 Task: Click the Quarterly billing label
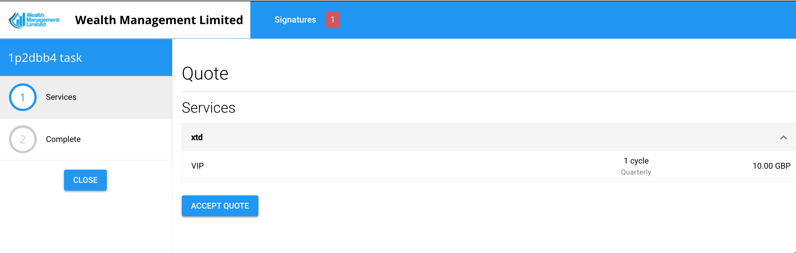click(636, 172)
